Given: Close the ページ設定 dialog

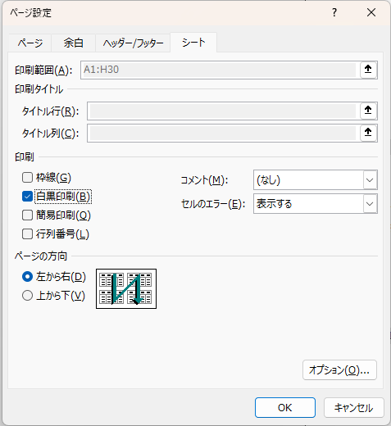Looking at the screenshot, I should pyautogui.click(x=371, y=12).
